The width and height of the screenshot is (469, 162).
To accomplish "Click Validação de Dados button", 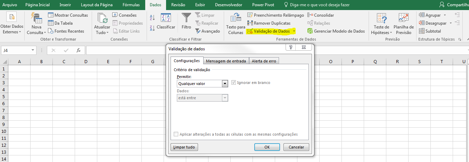I will 268,31.
